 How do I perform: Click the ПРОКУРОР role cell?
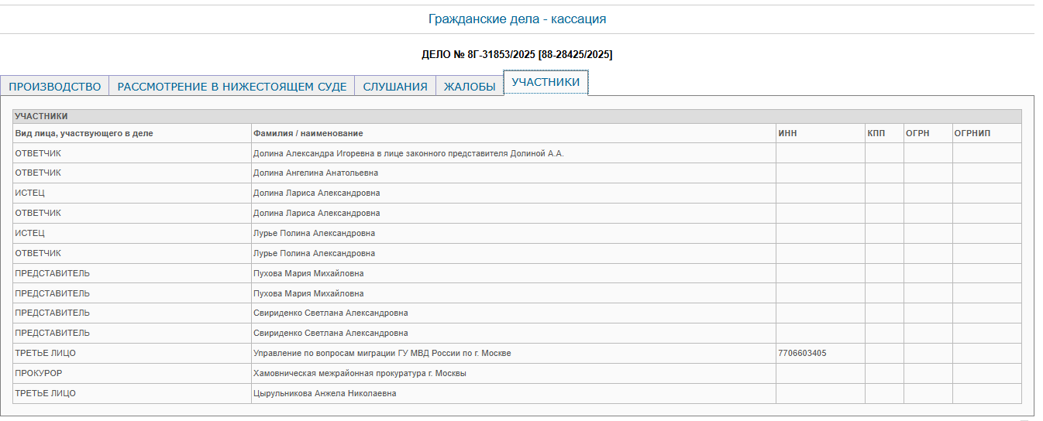pos(38,374)
